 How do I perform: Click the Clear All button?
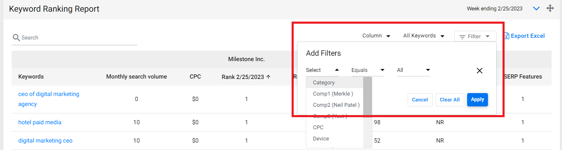click(450, 100)
